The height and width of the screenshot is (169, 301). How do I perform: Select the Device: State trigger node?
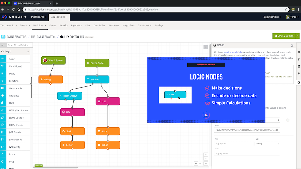[x=97, y=63]
